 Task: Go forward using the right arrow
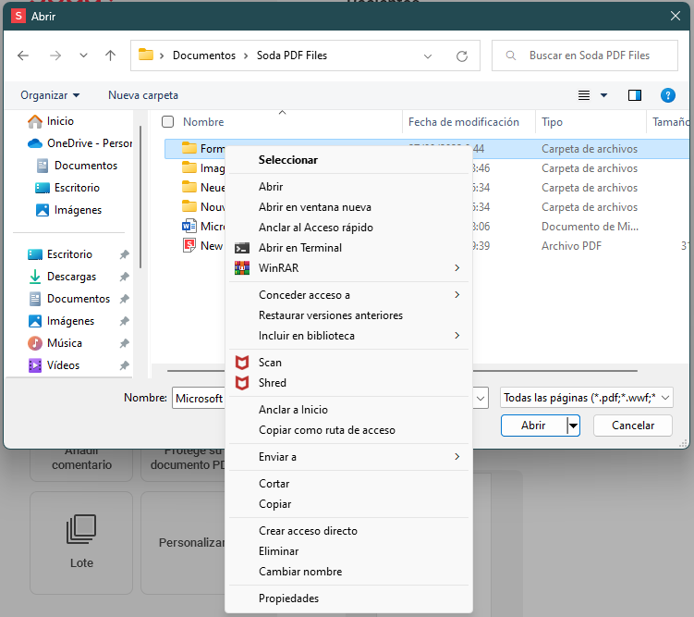pos(55,56)
